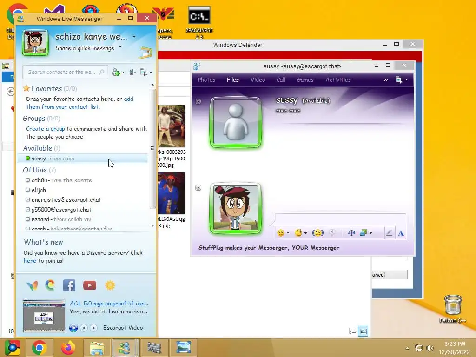This screenshot has height=357, width=476.
Task: Open the 2PACALYPSE 2.3 desktop shortcut
Action: click(x=199, y=22)
